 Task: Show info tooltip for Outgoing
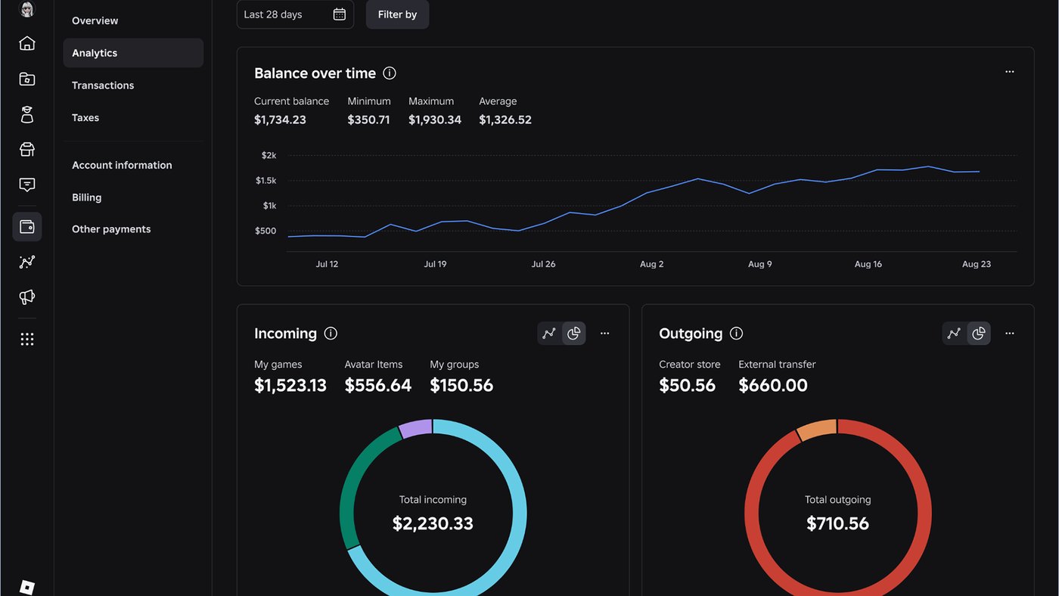pos(736,334)
